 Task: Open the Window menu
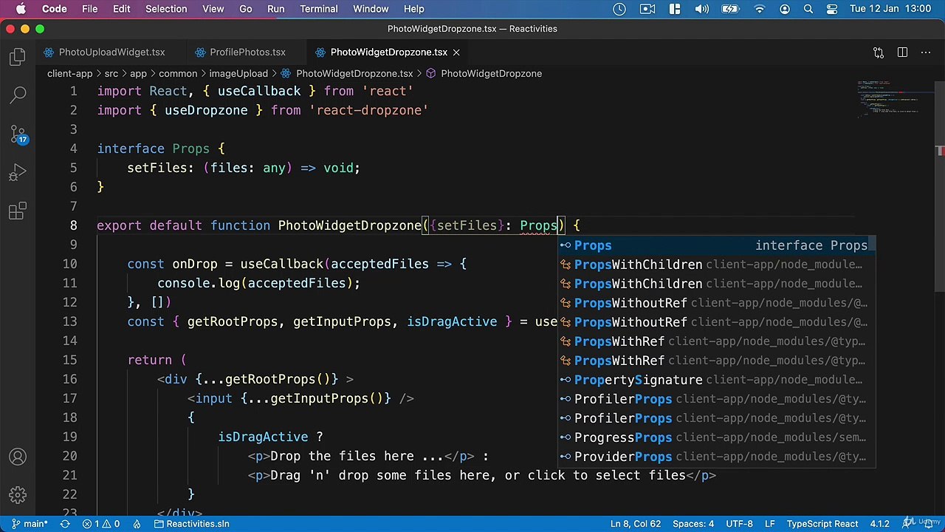(371, 9)
